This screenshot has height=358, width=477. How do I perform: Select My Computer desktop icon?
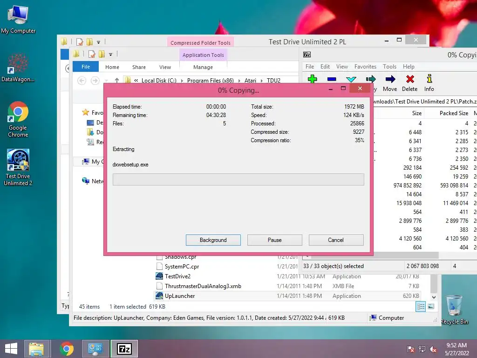[x=18, y=20]
